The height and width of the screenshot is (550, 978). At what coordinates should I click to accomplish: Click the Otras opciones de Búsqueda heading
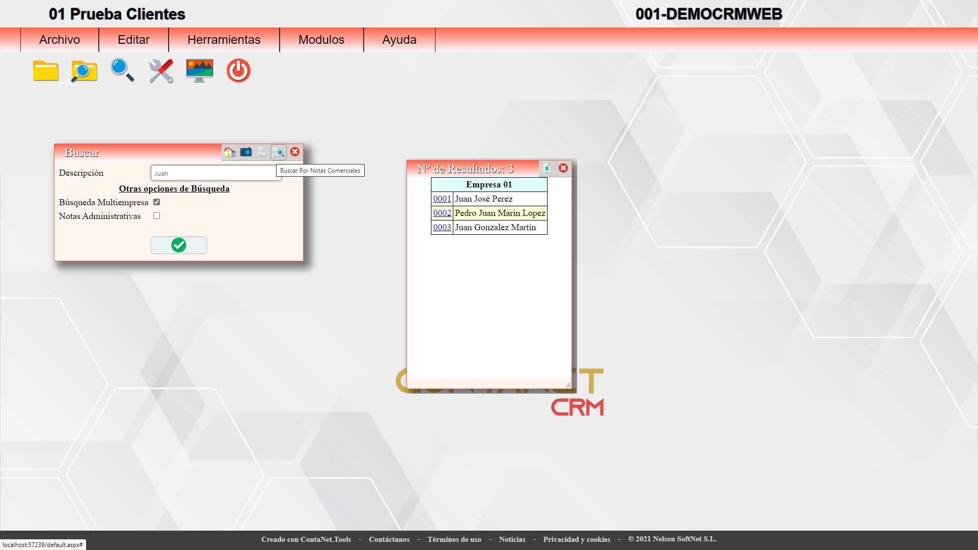pos(174,189)
